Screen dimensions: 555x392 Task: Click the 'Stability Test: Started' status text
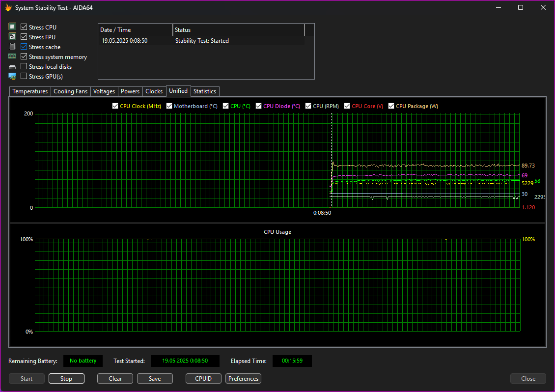tap(202, 41)
